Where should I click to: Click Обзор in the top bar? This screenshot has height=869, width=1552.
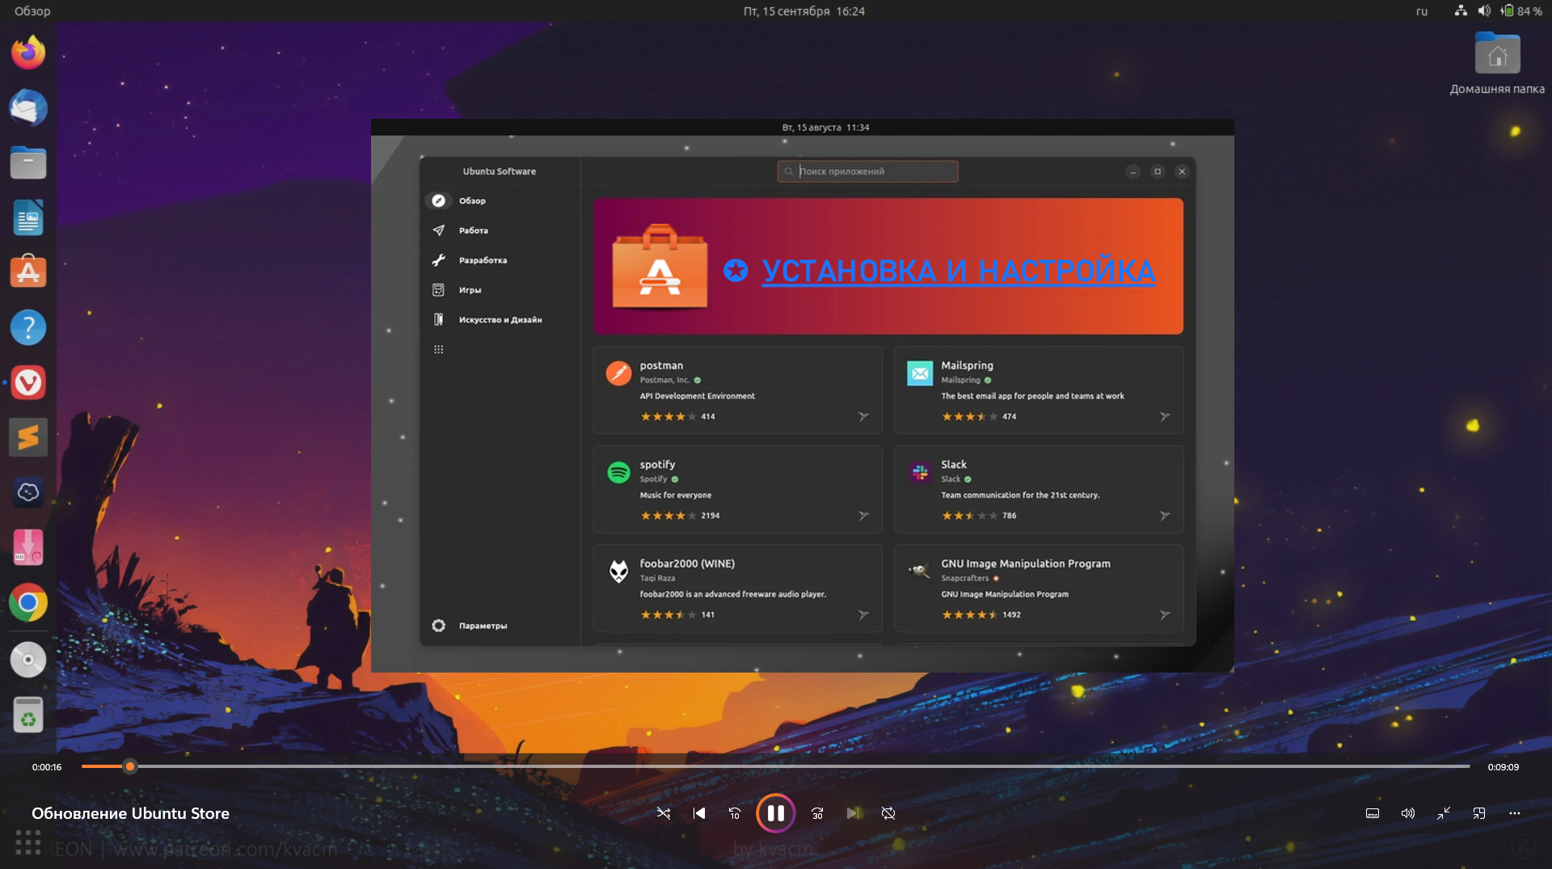coord(32,11)
